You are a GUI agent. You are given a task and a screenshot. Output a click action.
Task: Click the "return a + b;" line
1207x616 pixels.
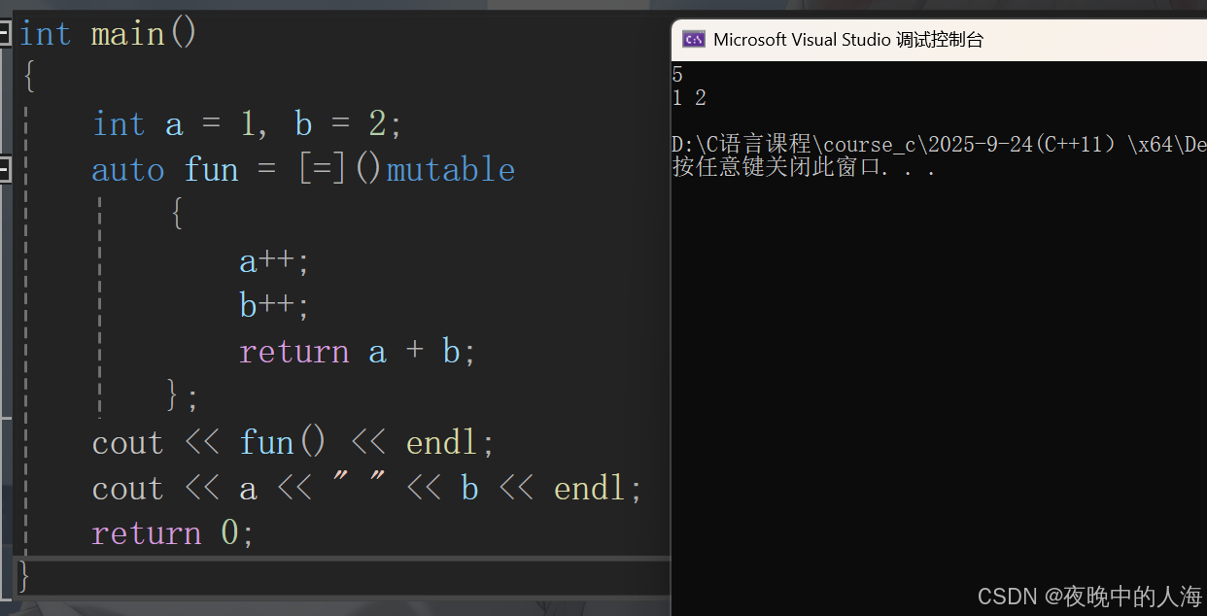coord(358,352)
